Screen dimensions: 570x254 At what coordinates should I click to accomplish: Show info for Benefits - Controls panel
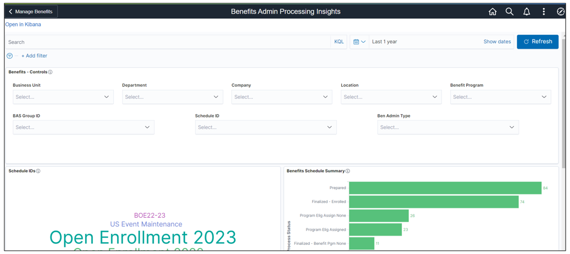pos(50,72)
